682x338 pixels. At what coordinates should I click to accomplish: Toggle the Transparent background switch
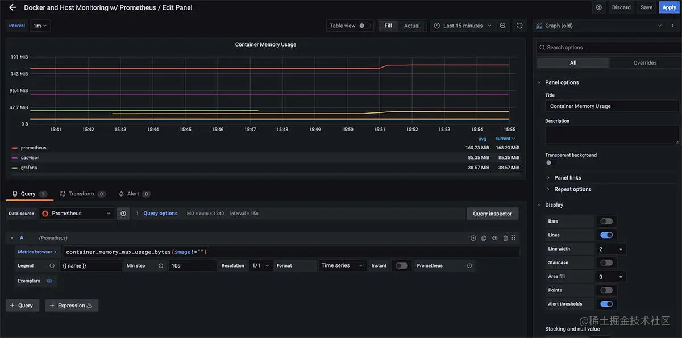click(551, 162)
